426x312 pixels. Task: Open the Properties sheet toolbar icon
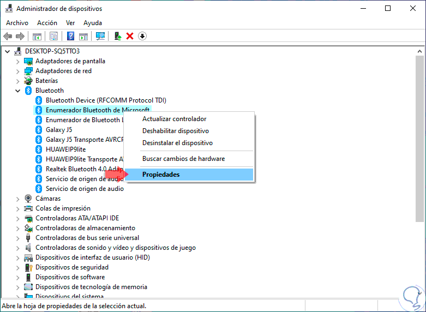tap(53, 36)
